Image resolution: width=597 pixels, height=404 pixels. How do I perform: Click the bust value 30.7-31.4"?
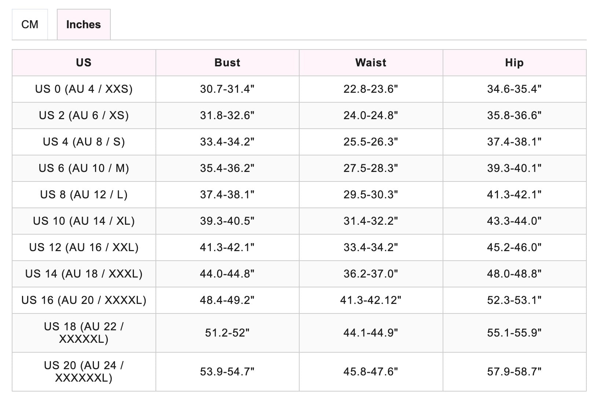[227, 89]
